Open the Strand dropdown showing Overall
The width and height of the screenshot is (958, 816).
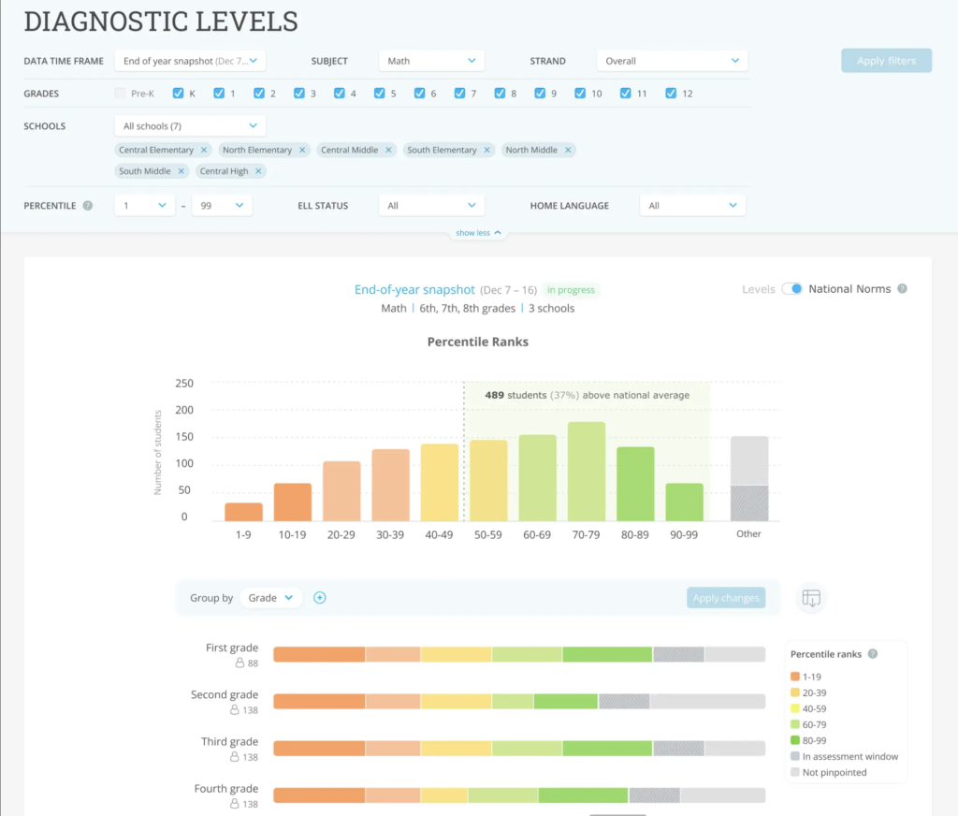pyautogui.click(x=672, y=61)
